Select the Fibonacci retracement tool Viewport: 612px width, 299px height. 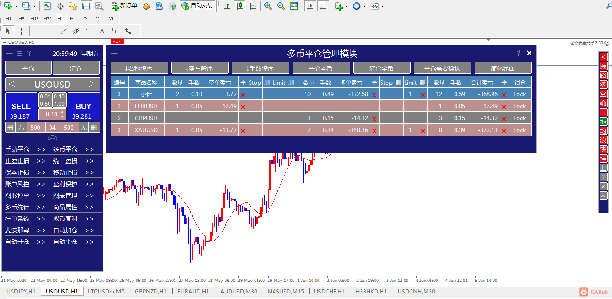point(89,31)
